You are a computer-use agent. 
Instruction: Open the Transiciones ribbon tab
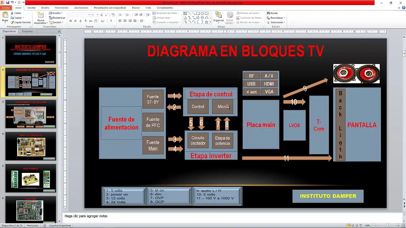click(x=62, y=8)
